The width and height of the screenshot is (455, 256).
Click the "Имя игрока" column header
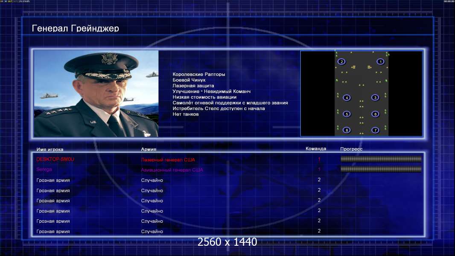point(50,150)
